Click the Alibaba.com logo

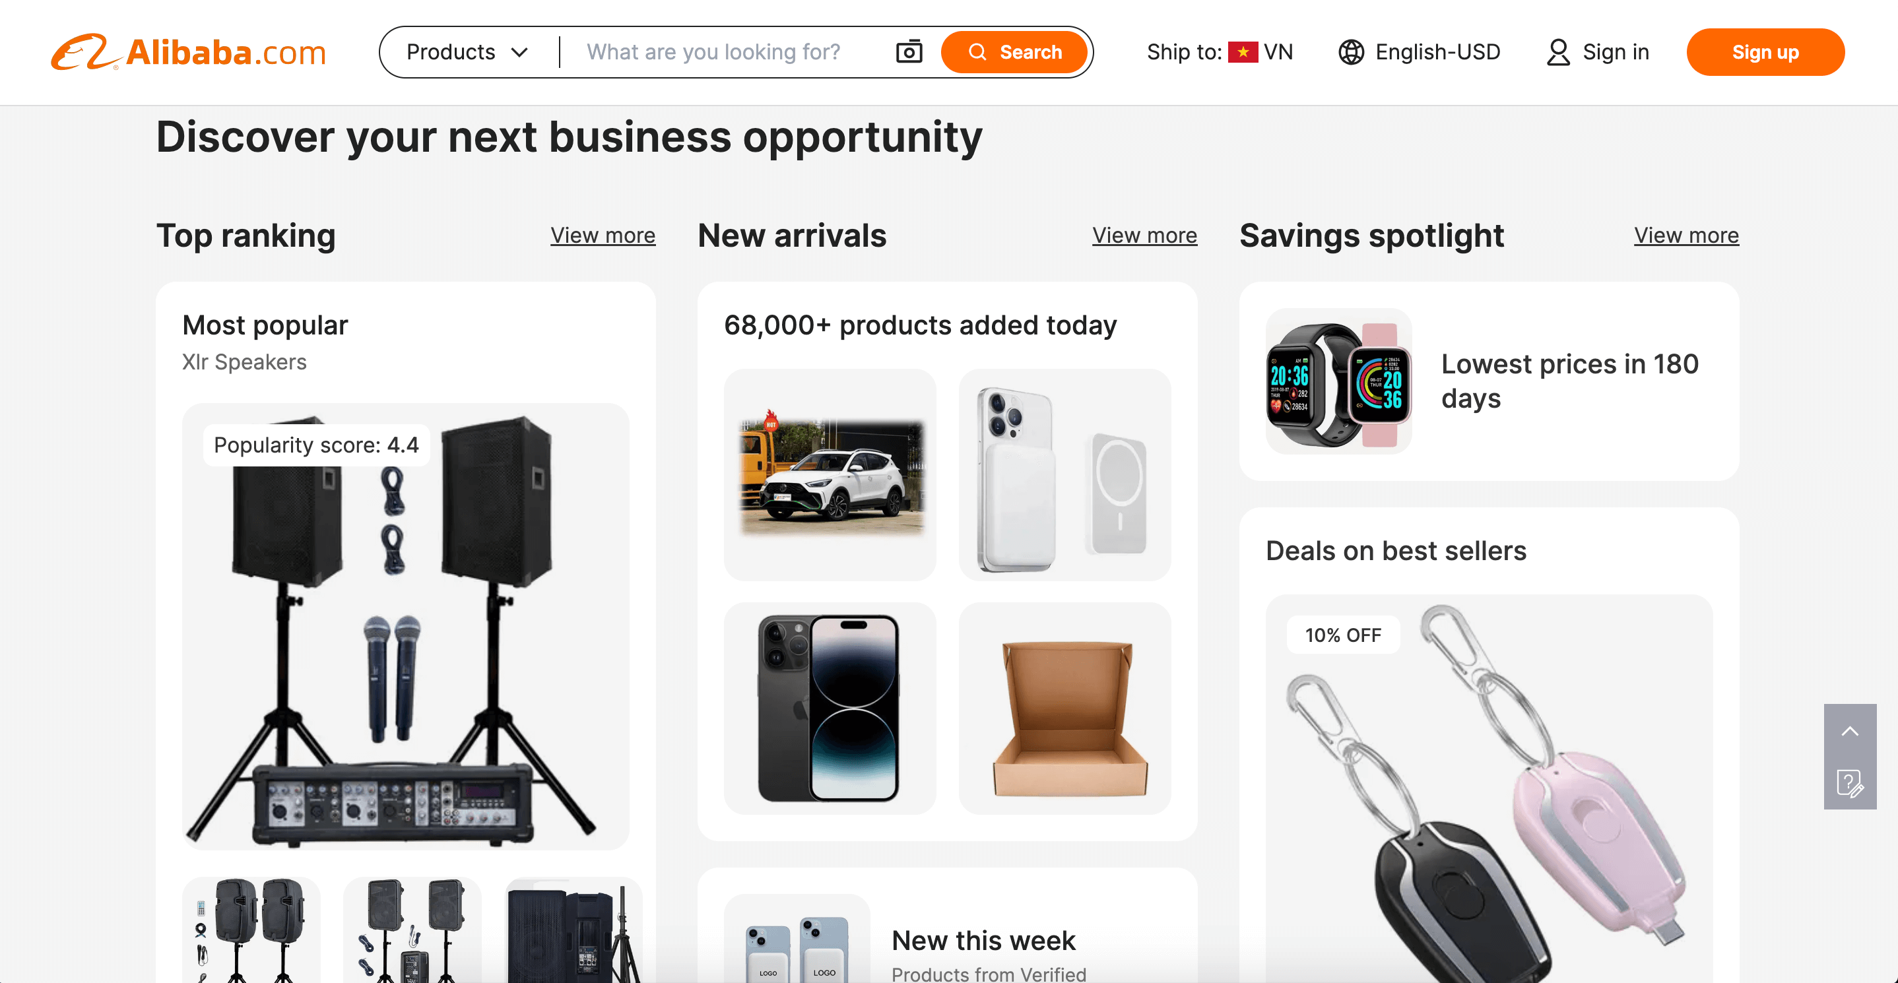189,52
